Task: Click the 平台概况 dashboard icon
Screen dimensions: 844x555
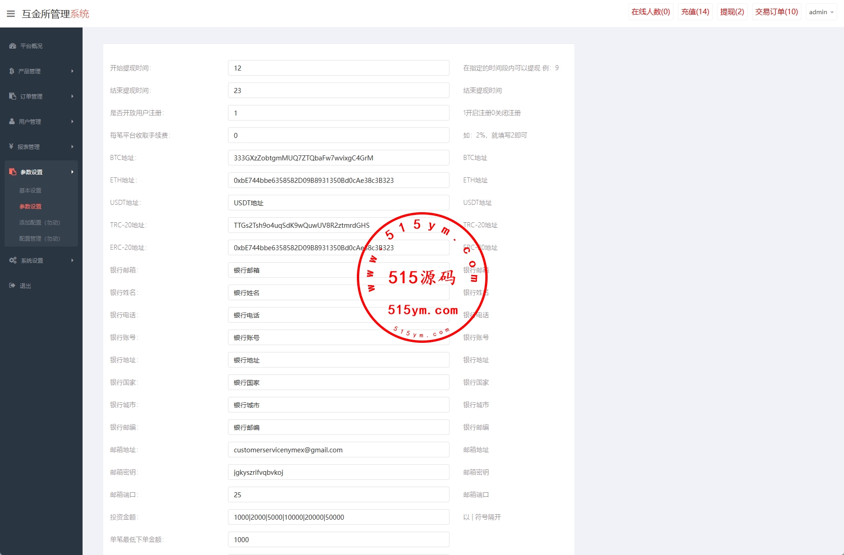Action: [13, 46]
